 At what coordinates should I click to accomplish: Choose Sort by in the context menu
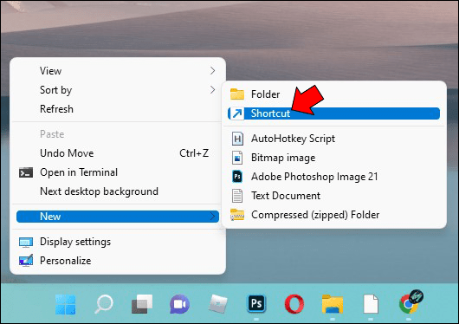118,90
